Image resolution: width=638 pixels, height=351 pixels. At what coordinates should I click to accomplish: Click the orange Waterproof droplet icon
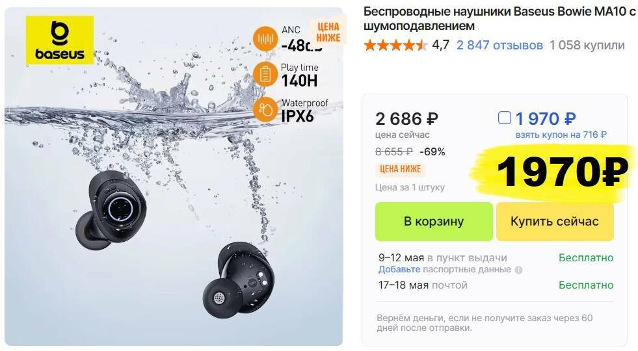[x=265, y=109]
